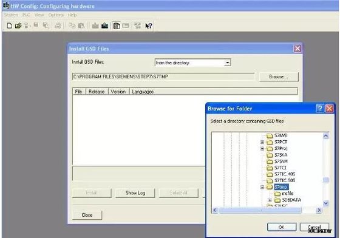Click the Release column header
340x238 pixels.
(x=97, y=92)
